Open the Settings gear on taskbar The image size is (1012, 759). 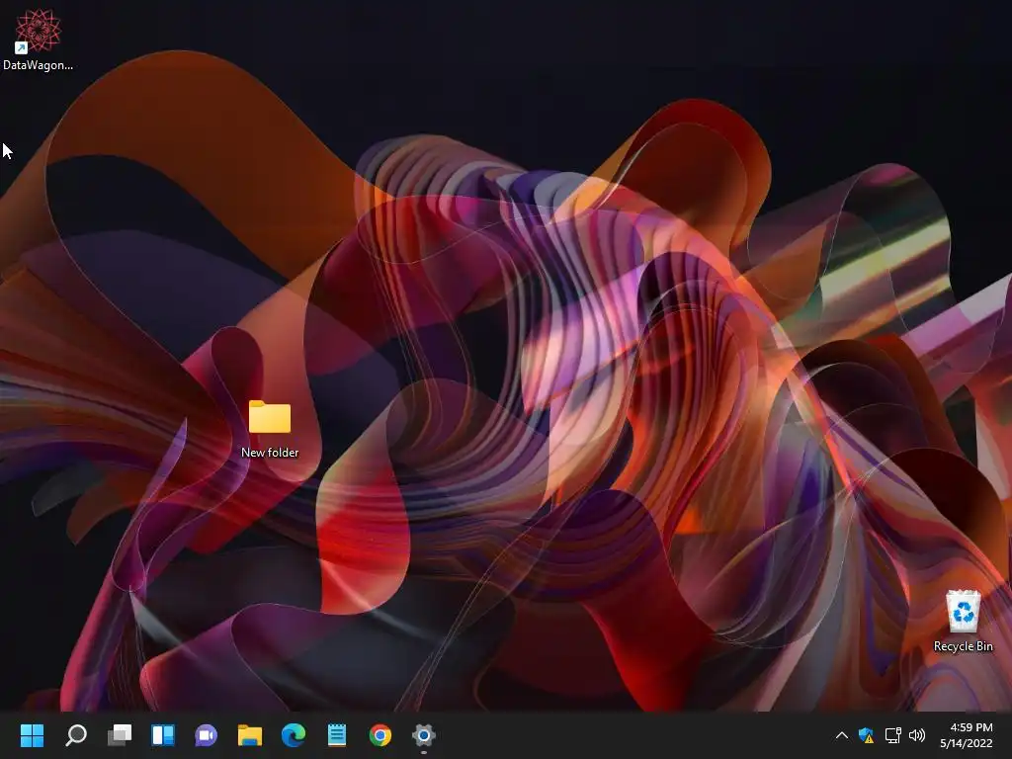pos(423,734)
